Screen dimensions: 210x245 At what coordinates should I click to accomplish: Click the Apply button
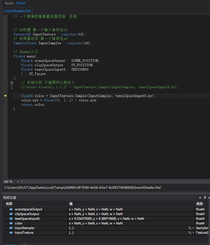click(x=9, y=3)
